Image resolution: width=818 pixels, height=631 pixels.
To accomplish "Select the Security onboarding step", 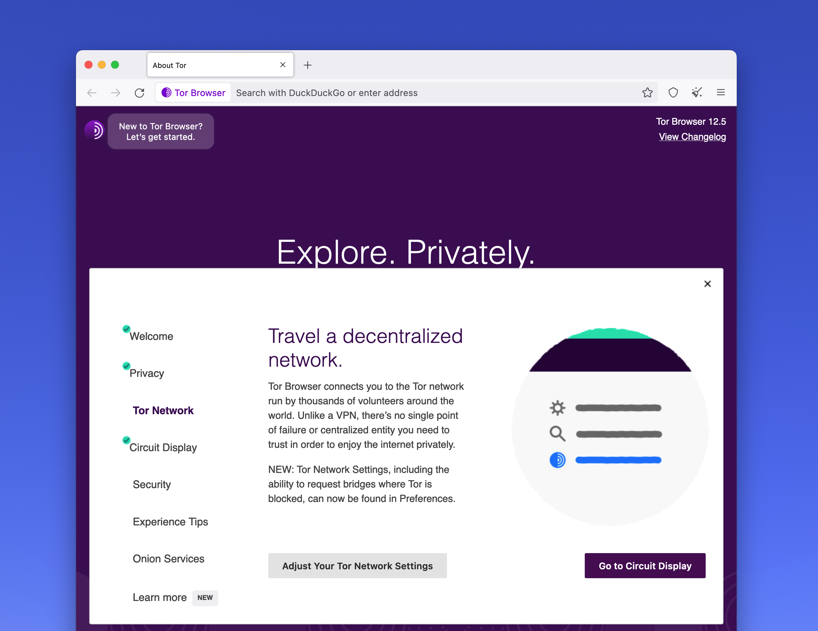I will 152,484.
